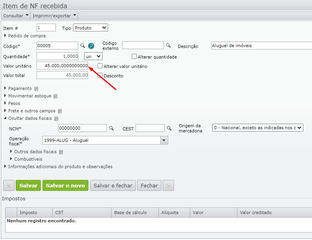Click the Fechar button
This screenshot has width=312, height=240.
click(149, 185)
